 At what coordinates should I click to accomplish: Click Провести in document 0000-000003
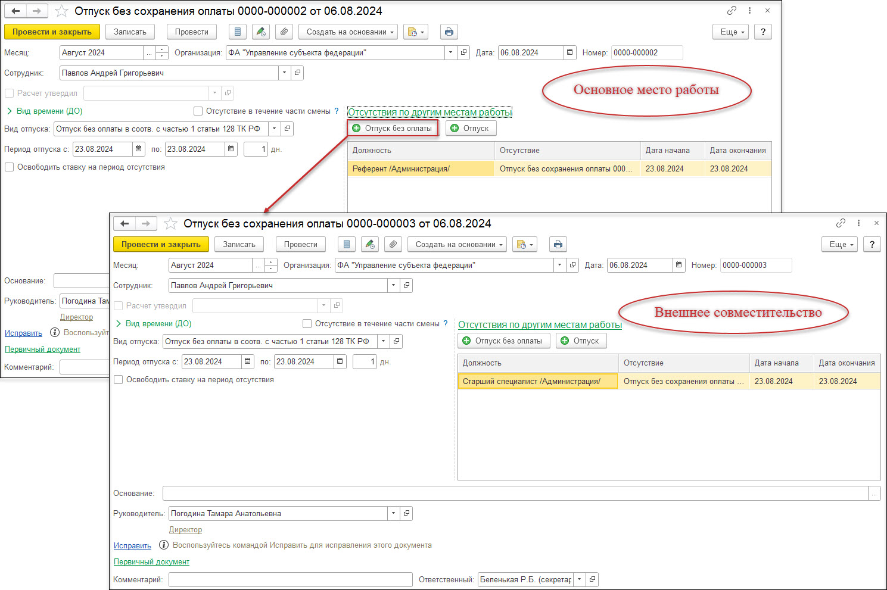(301, 245)
